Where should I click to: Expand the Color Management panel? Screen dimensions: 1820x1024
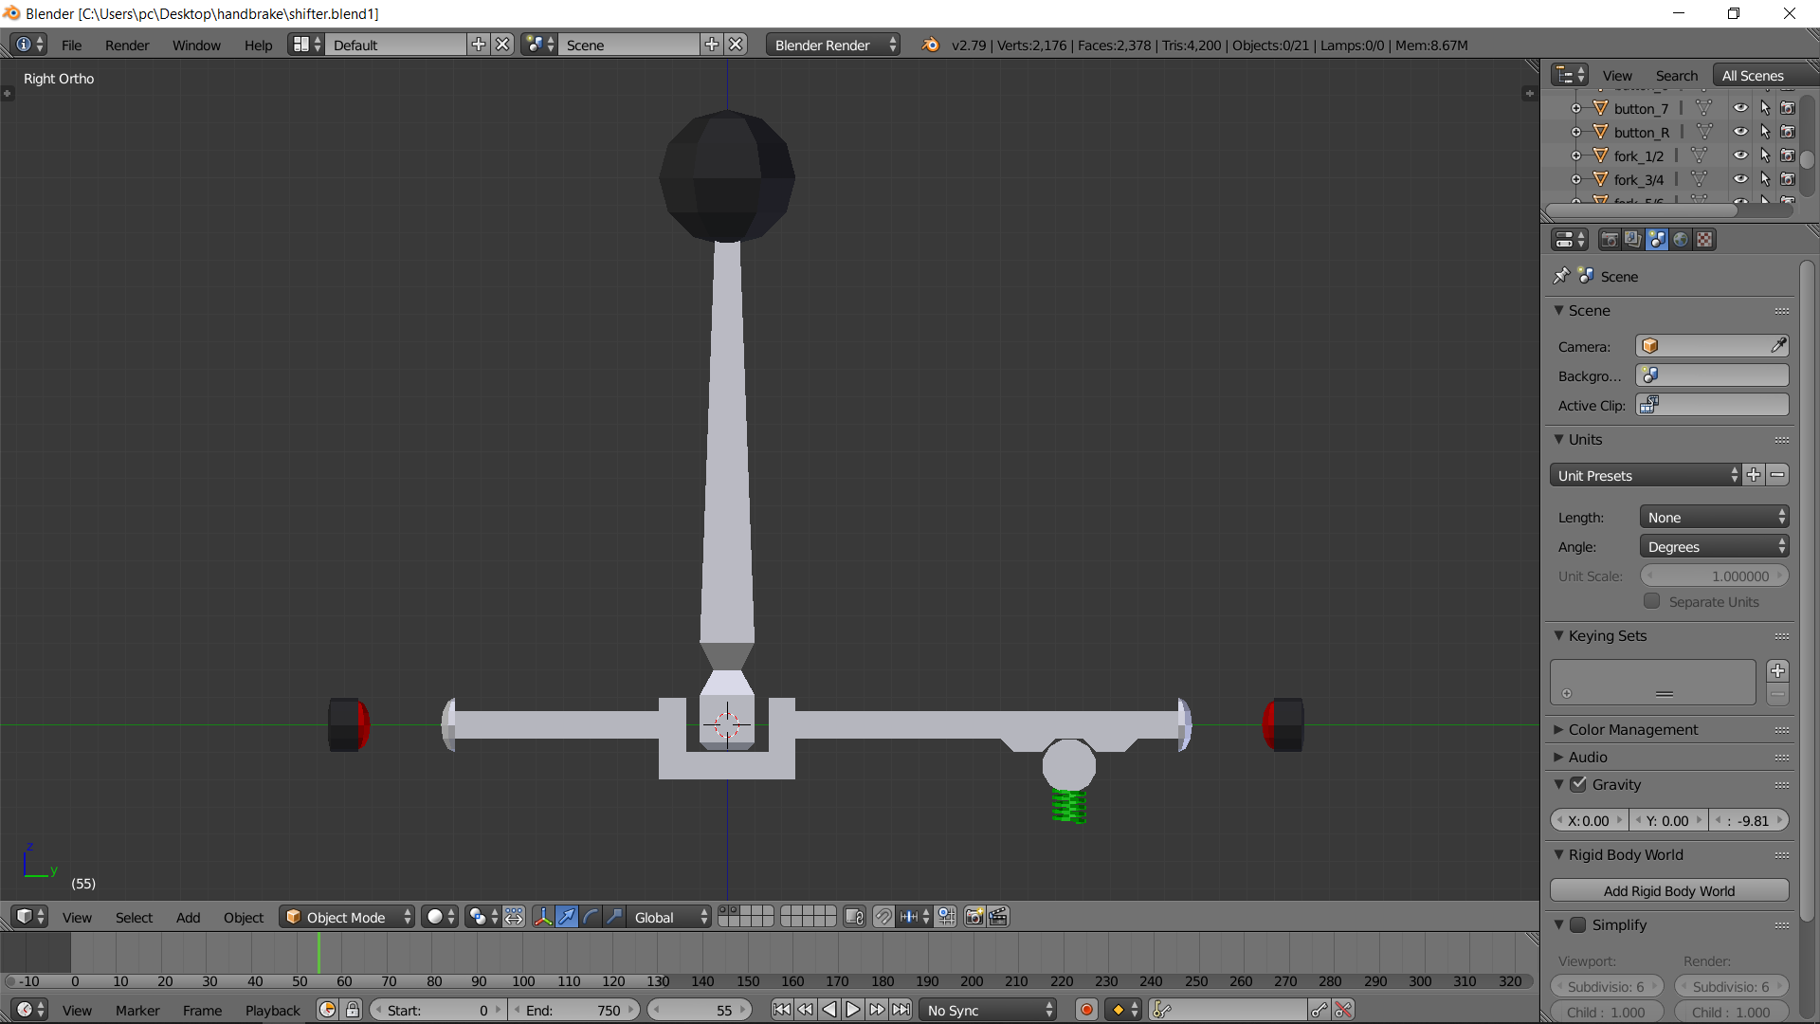(x=1632, y=729)
